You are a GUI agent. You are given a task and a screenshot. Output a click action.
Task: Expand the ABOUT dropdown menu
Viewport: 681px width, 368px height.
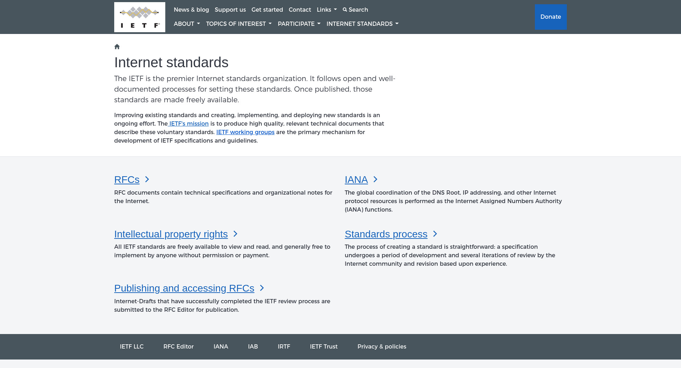point(187,24)
